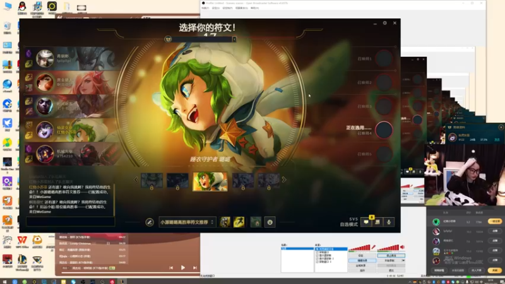Click the OBS Edit Scene button
This screenshot has width=505, height=284.
[x=362, y=261]
